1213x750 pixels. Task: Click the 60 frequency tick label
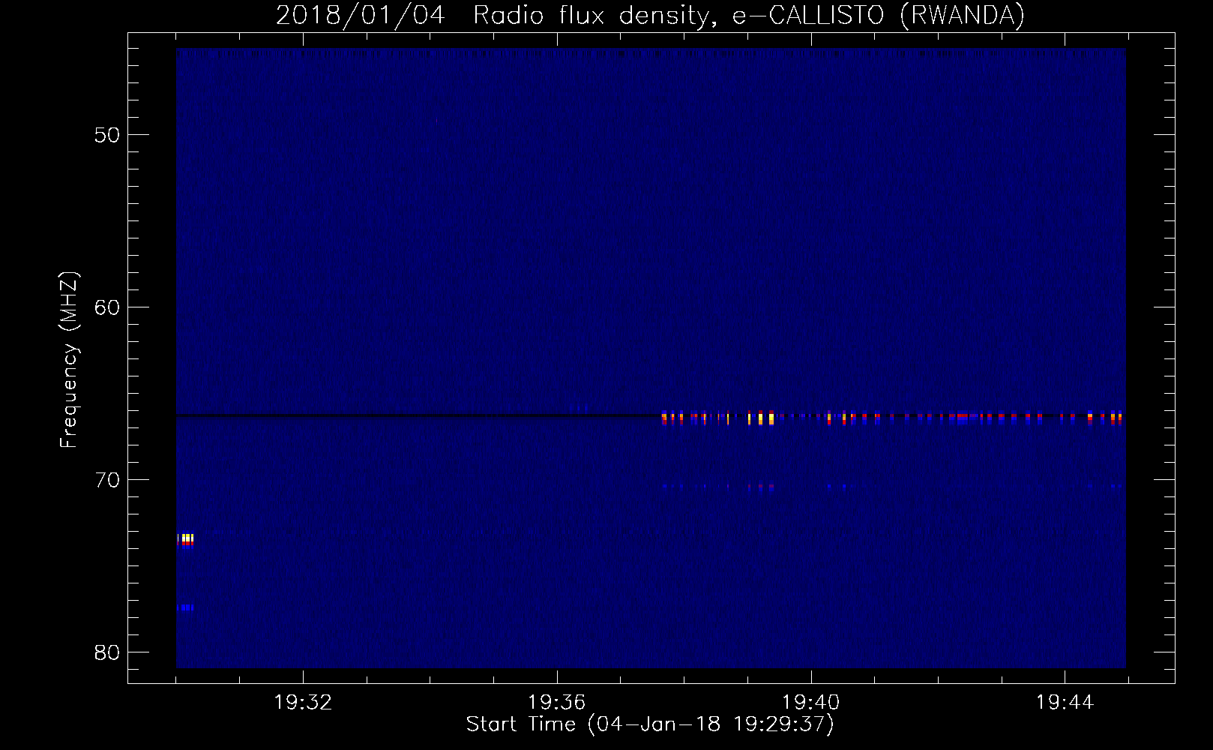click(x=108, y=307)
